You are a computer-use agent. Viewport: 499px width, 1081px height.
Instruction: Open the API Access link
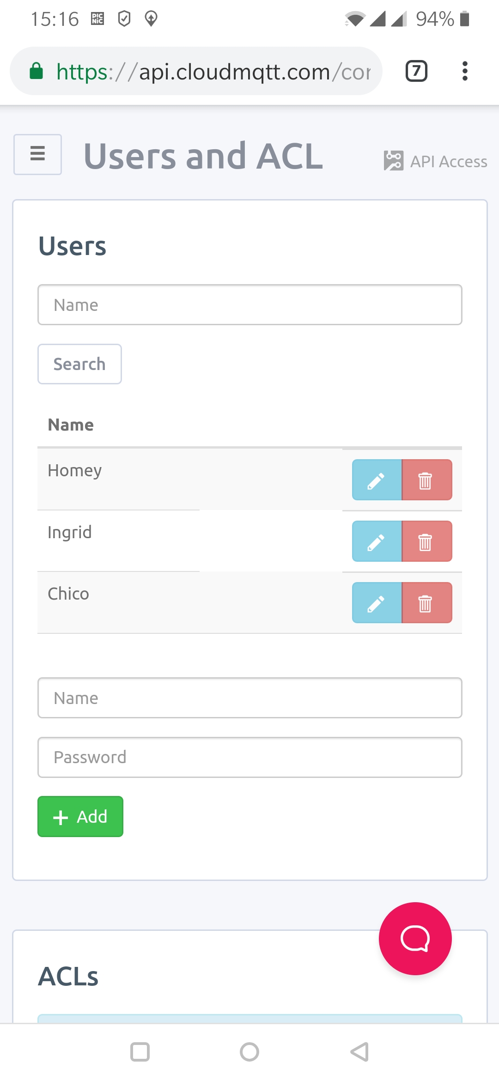(436, 161)
